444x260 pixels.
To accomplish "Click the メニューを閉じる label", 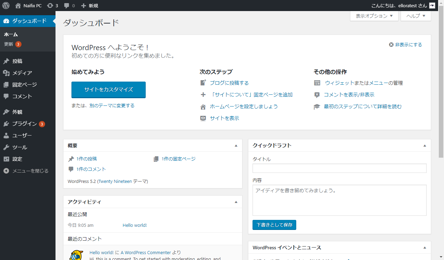I will (31, 171).
